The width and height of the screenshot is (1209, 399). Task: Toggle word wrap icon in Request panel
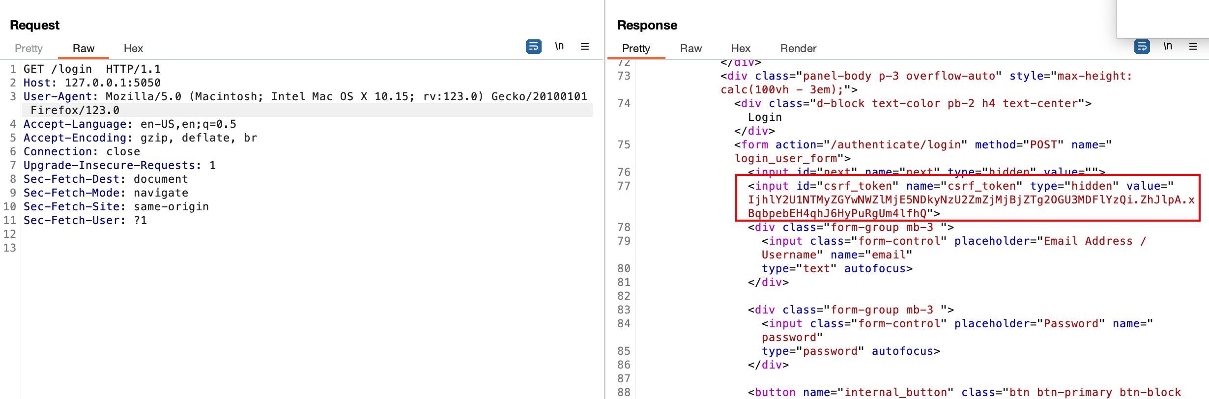(533, 46)
